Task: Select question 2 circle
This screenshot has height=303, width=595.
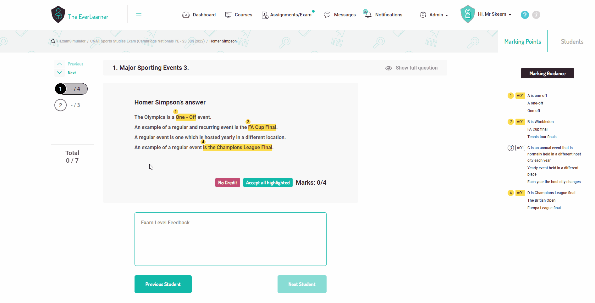Action: point(60,105)
